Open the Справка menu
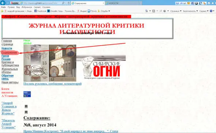The height and width of the screenshot is (133, 216). pyautogui.click(x=46, y=7)
